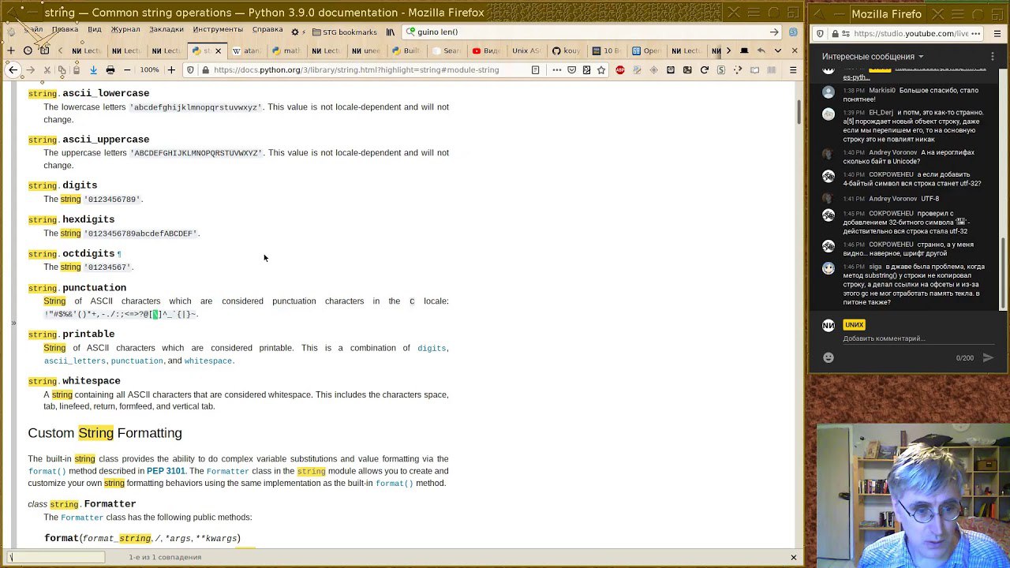Switch to the 'Open' tab
The image size is (1010, 568).
[x=647, y=50]
